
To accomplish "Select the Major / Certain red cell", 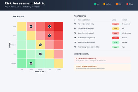I will [59, 36].
